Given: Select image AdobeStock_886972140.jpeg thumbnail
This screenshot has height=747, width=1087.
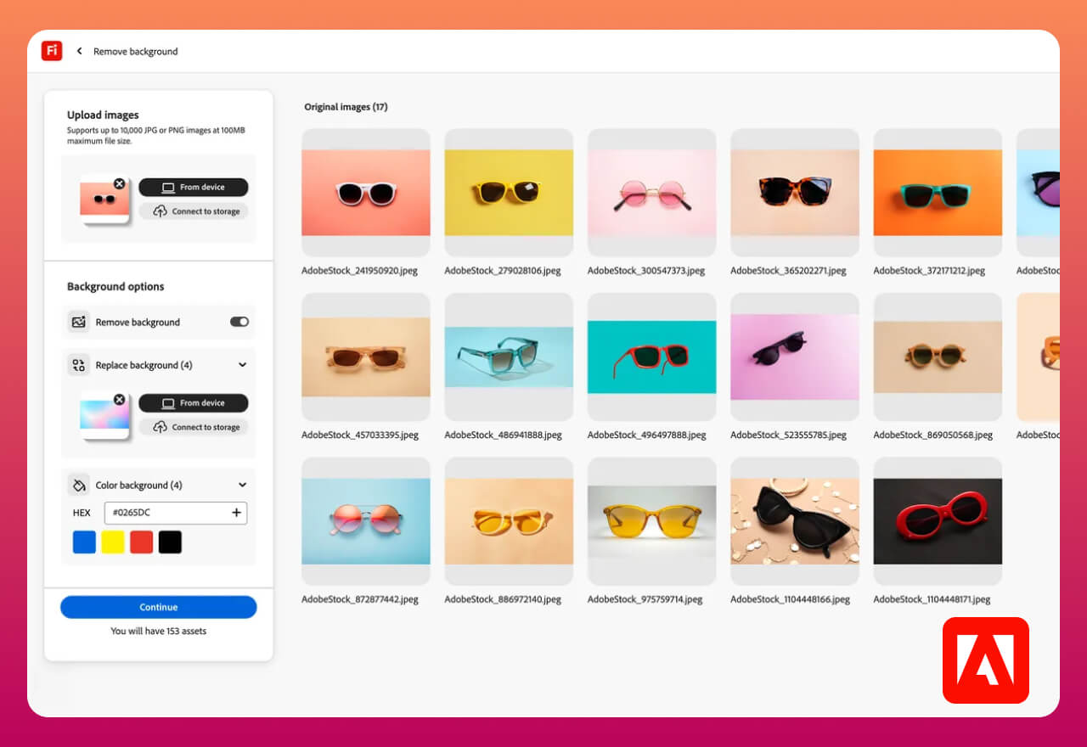Looking at the screenshot, I should pyautogui.click(x=509, y=521).
